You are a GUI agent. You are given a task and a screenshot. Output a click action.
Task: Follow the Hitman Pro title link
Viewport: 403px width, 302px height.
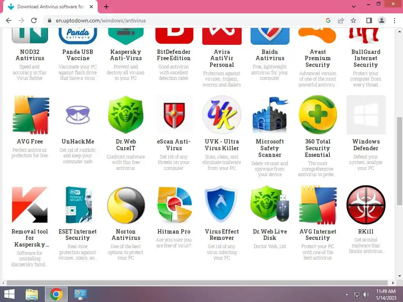pos(174,232)
